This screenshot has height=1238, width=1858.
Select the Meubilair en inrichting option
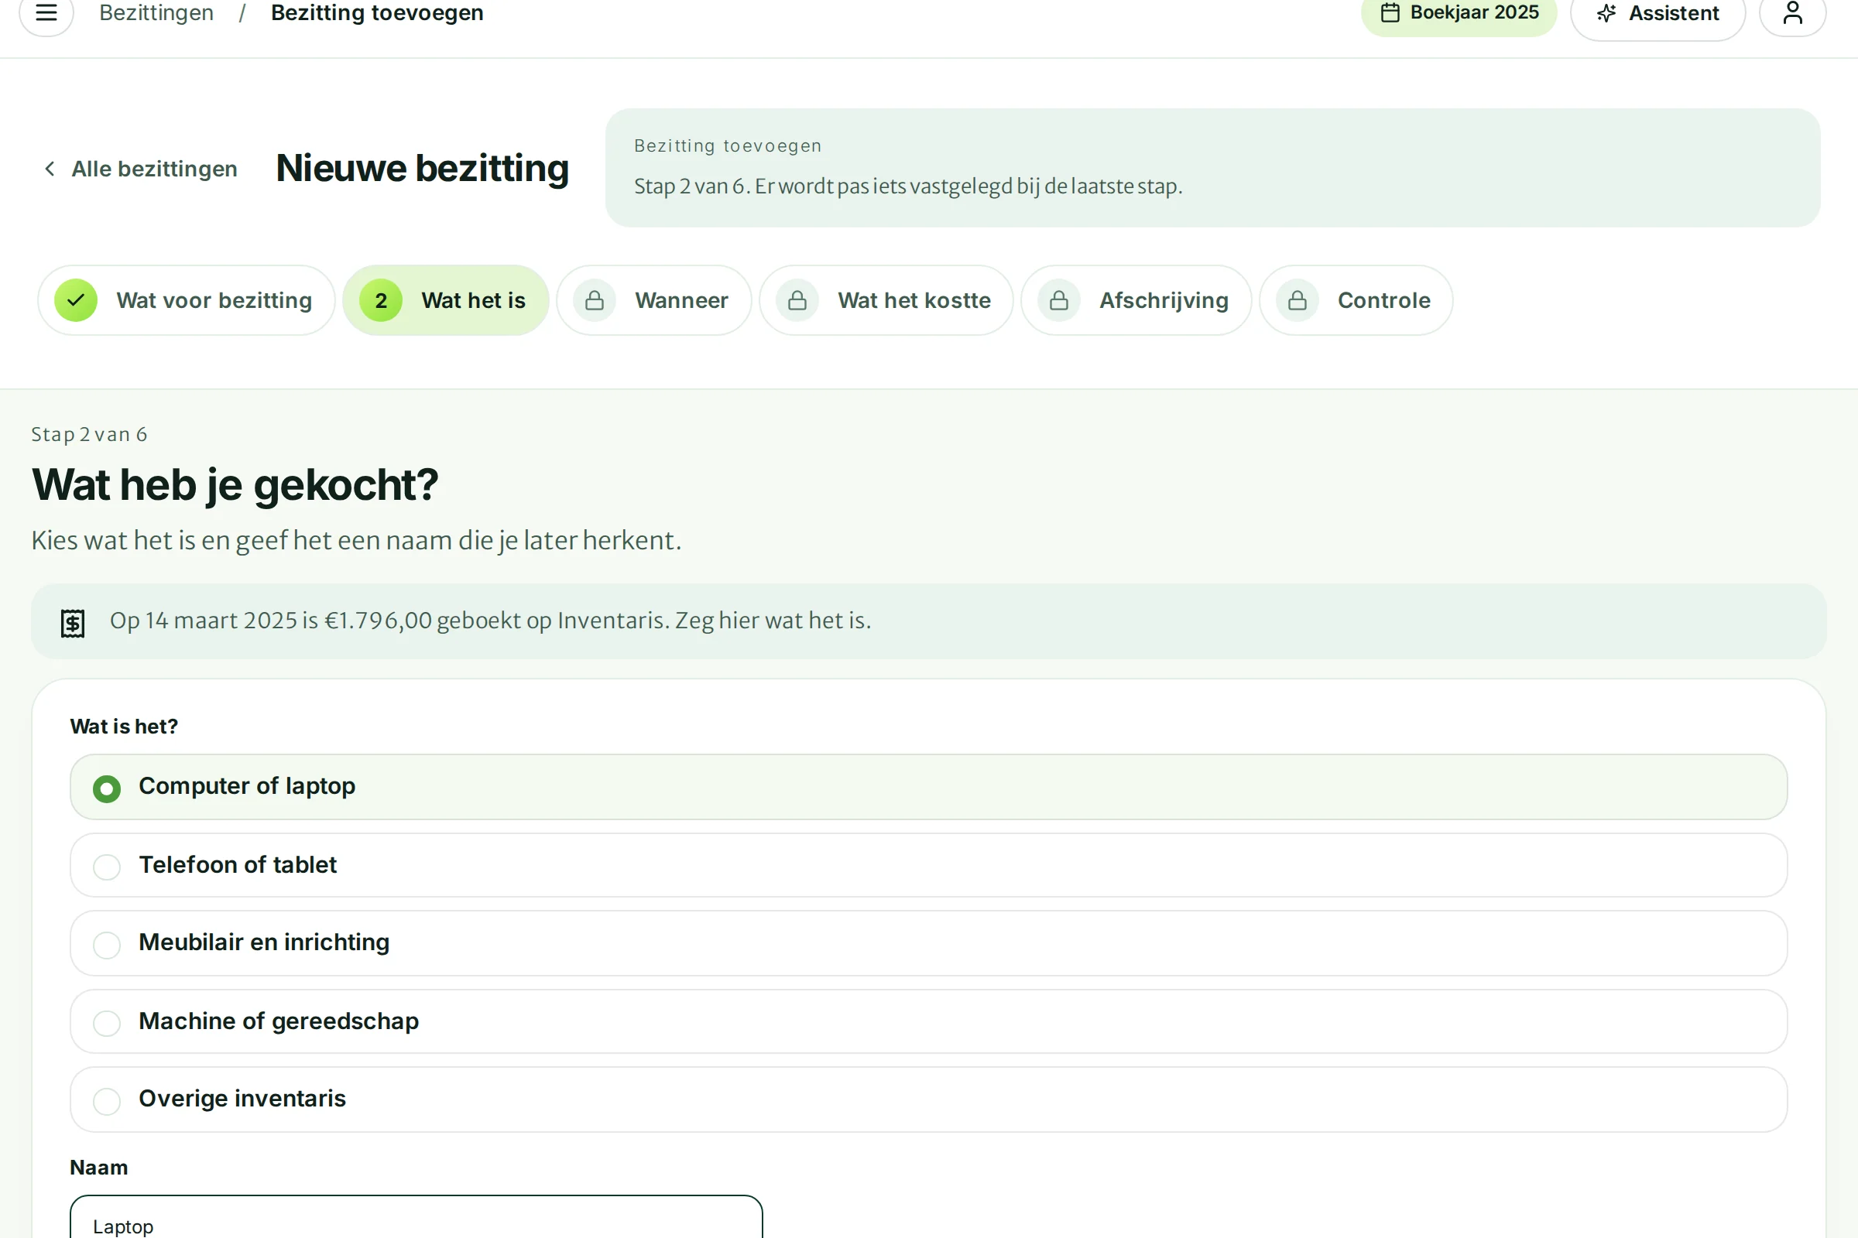(x=928, y=942)
